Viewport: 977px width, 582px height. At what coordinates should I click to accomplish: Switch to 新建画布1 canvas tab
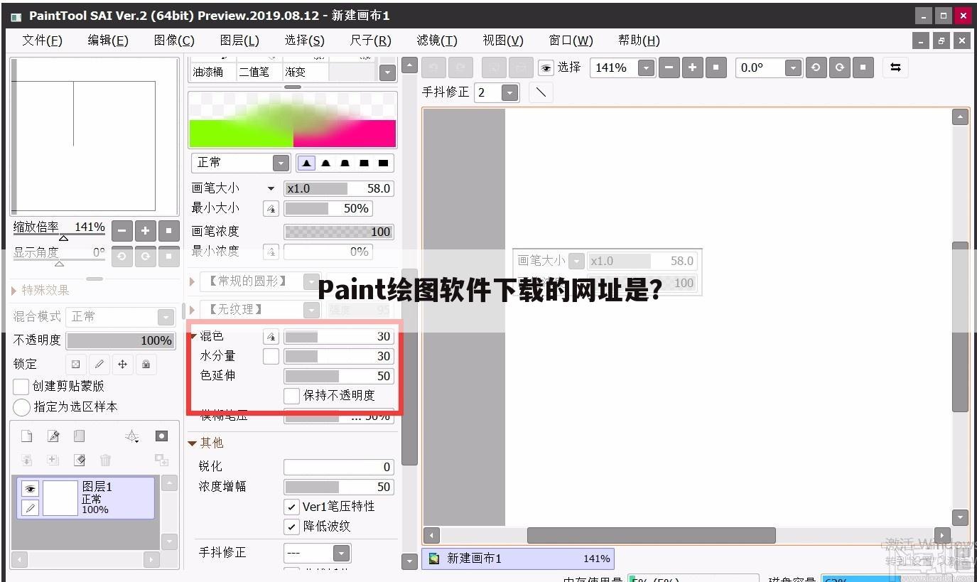pos(518,559)
